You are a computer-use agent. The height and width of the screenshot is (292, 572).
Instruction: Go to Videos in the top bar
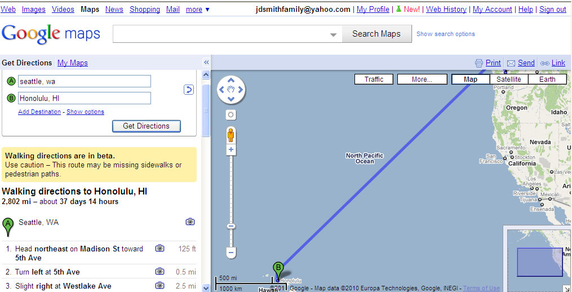tap(63, 10)
